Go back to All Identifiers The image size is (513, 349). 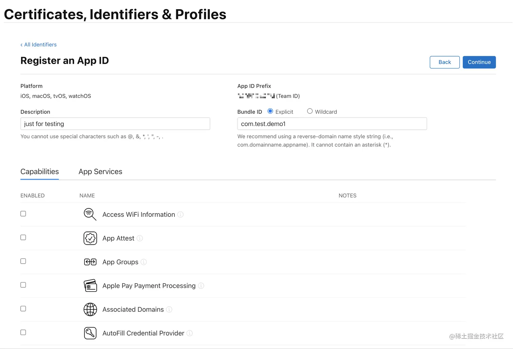pyautogui.click(x=39, y=45)
